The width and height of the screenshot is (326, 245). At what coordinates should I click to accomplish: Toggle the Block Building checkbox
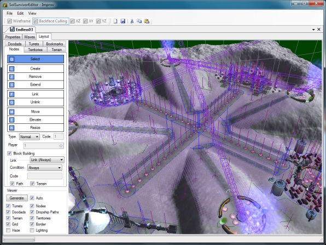pos(9,153)
